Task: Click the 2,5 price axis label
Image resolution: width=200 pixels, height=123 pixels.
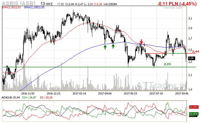Action: [x=190, y=50]
